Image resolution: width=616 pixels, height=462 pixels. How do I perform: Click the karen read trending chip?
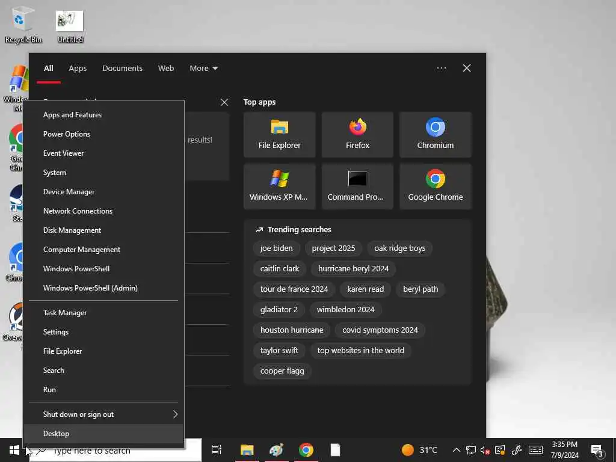click(366, 289)
